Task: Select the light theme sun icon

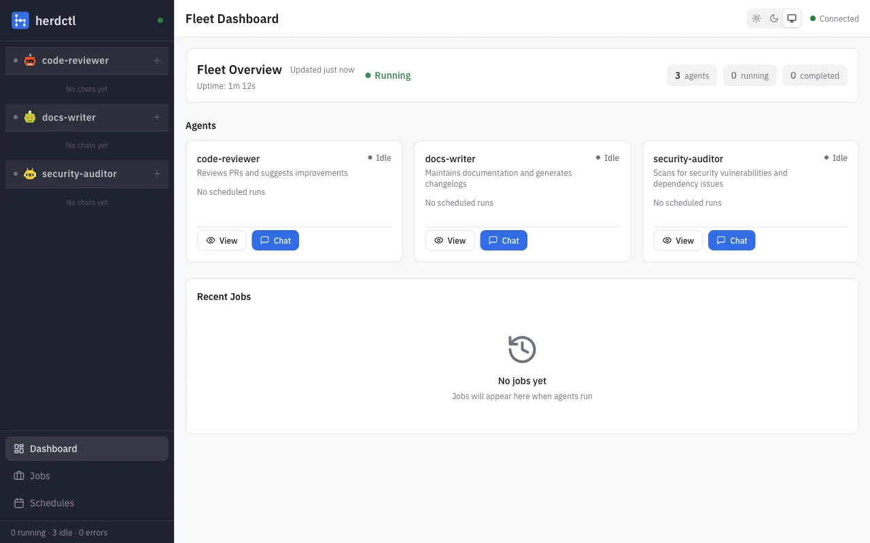Action: pos(756,18)
